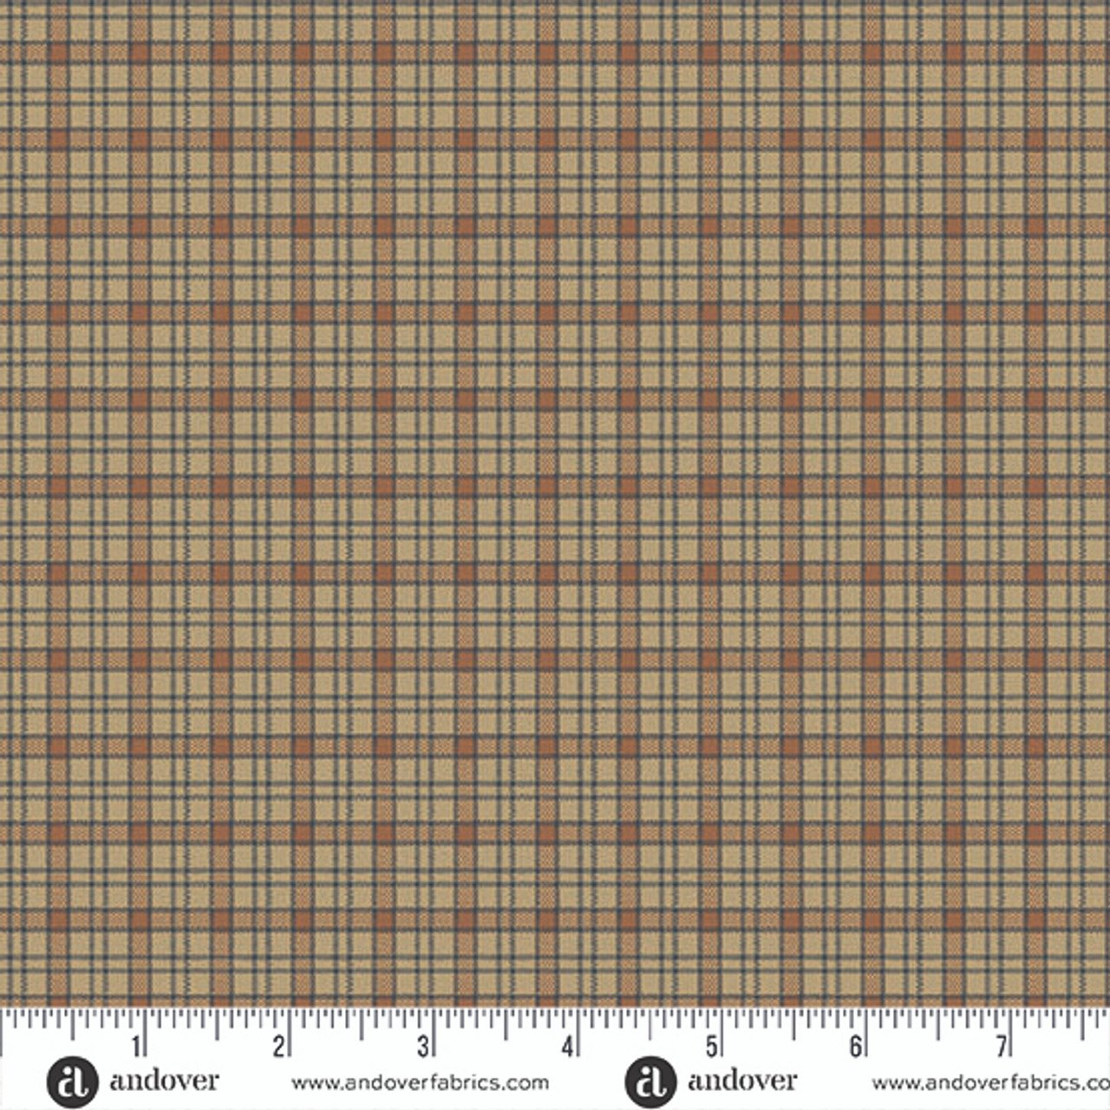Click the second Andover circular logo icon
The image size is (1110, 1110).
[643, 1081]
